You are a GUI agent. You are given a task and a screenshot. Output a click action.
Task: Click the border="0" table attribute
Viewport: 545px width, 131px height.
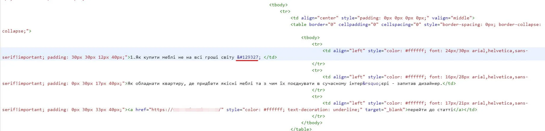pyautogui.click(x=322, y=24)
